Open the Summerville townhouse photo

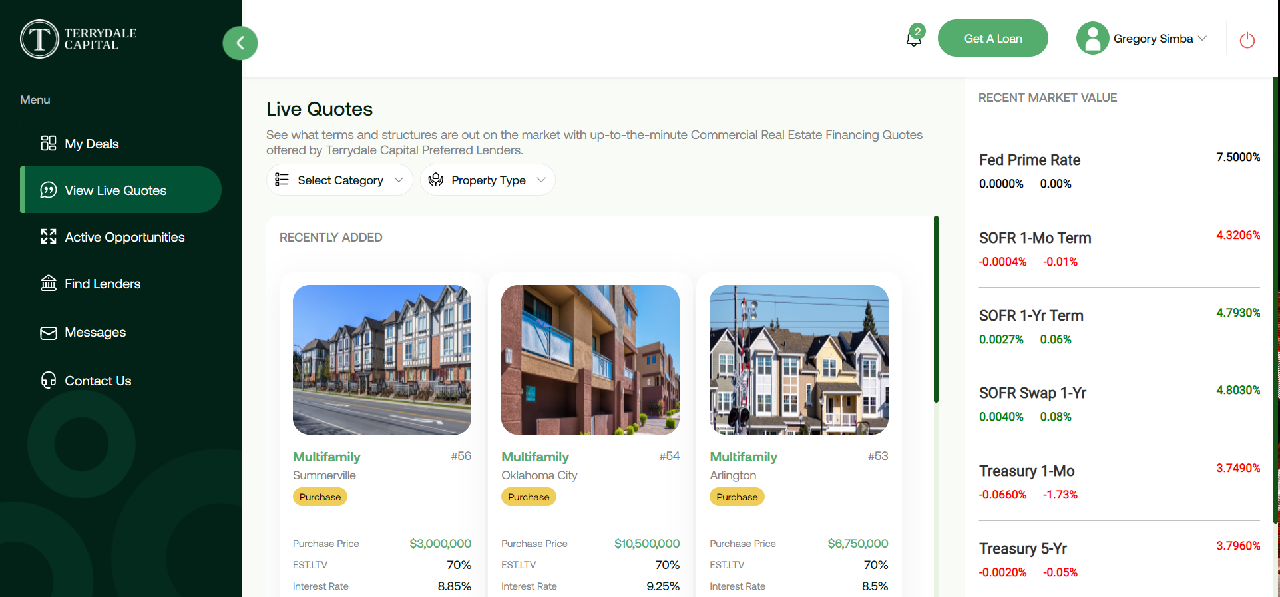coord(382,359)
